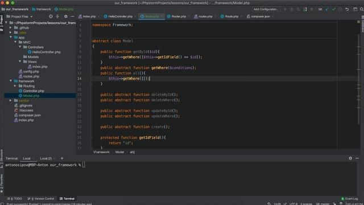This screenshot has height=205, width=364.
Task: Click the \Framework breadcrumb
Action: 101,152
